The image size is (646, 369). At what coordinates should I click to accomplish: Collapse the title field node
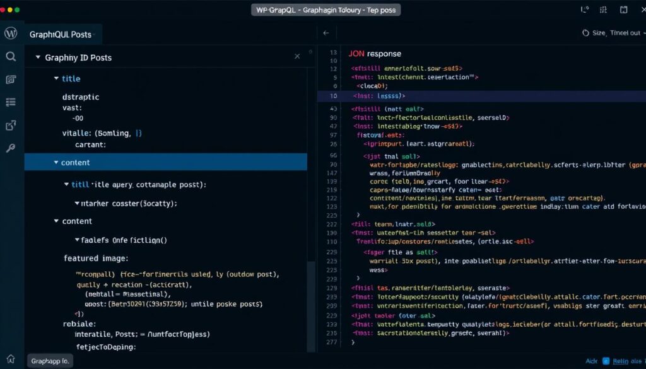(x=56, y=78)
